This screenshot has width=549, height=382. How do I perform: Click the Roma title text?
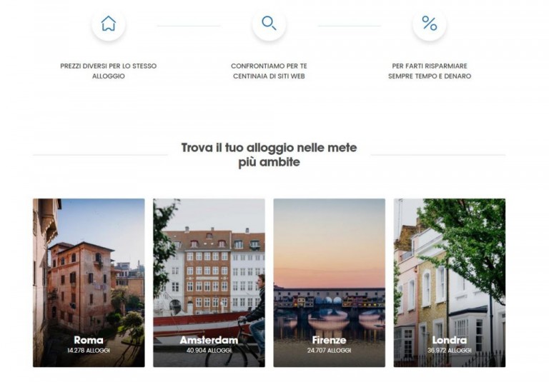point(89,340)
